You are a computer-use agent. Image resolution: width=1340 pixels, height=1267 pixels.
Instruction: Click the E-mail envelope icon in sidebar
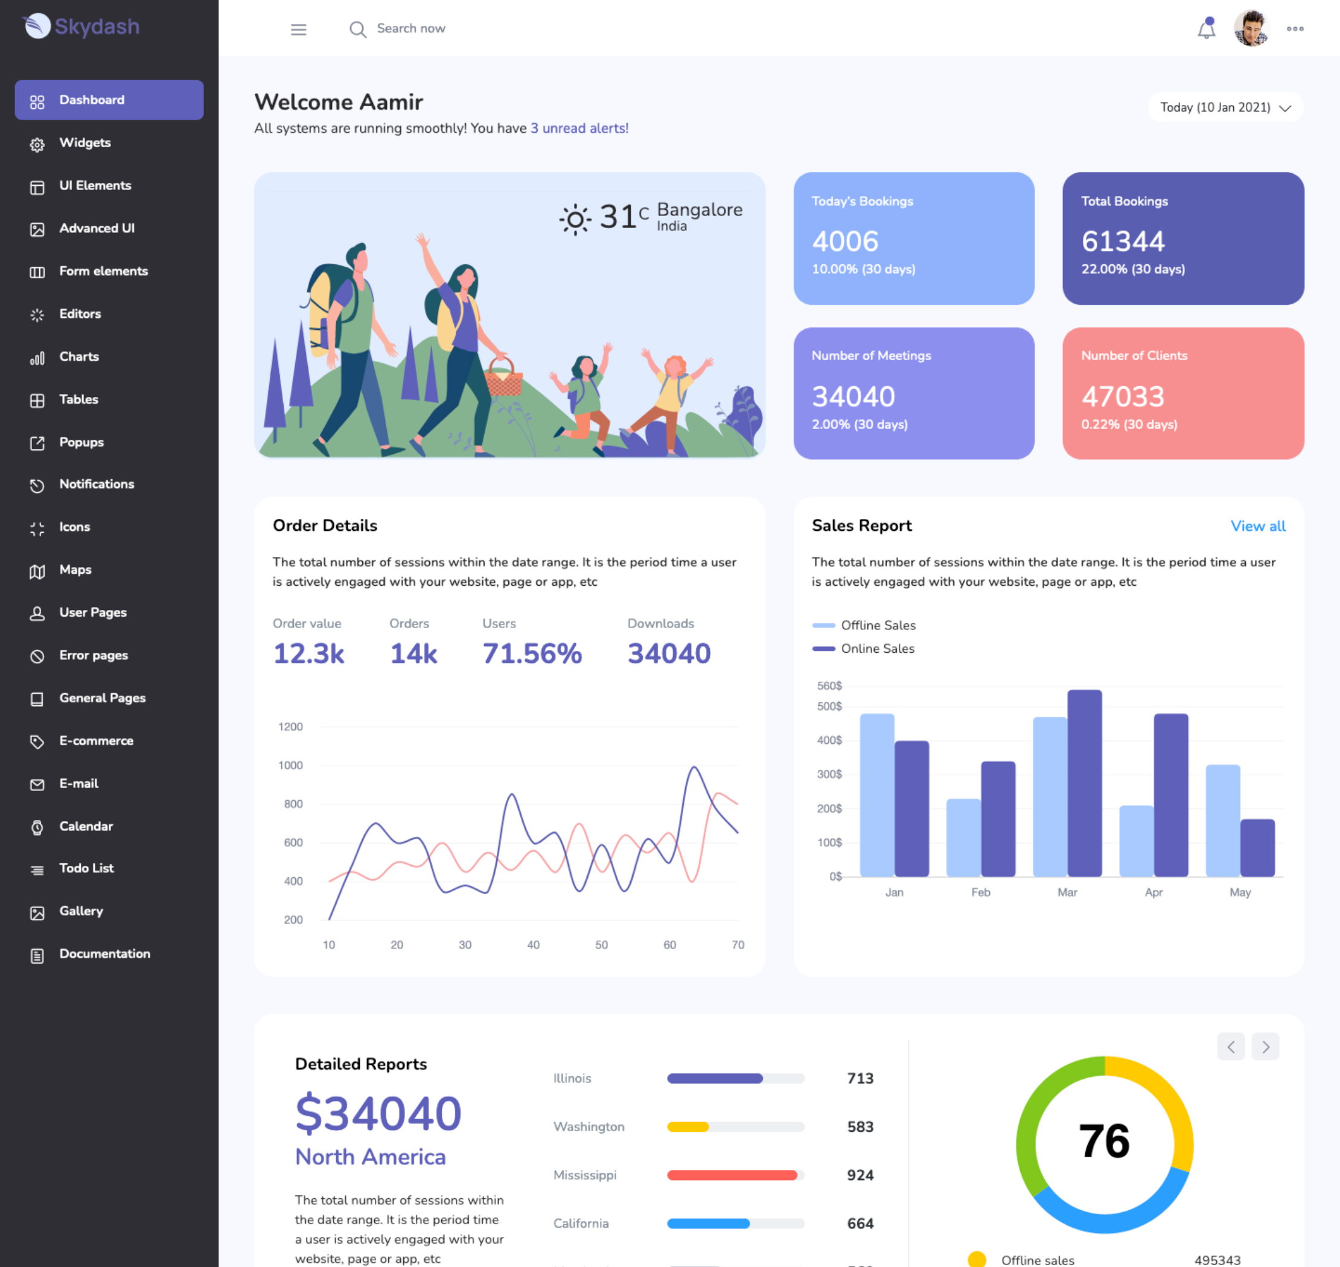coord(37,784)
